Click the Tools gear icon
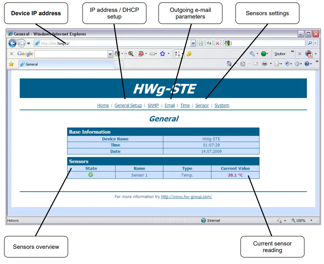The image size is (324, 264). [298, 64]
